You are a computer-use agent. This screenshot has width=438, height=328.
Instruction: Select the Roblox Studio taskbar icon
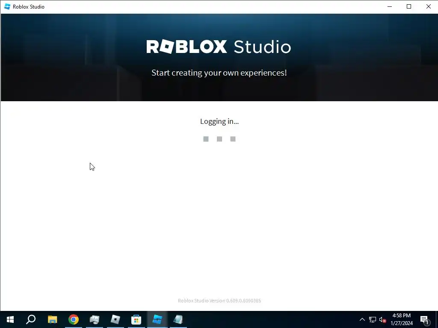[157, 319]
